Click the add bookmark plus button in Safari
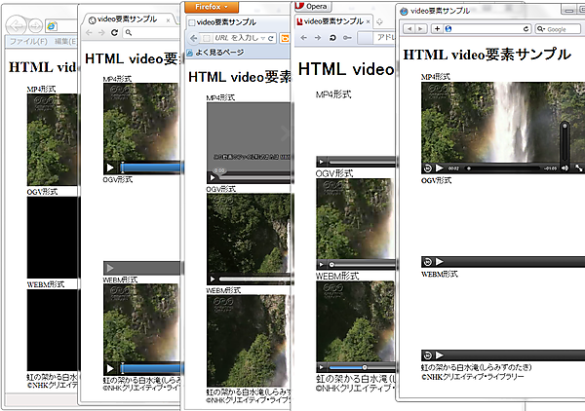 tap(437, 28)
